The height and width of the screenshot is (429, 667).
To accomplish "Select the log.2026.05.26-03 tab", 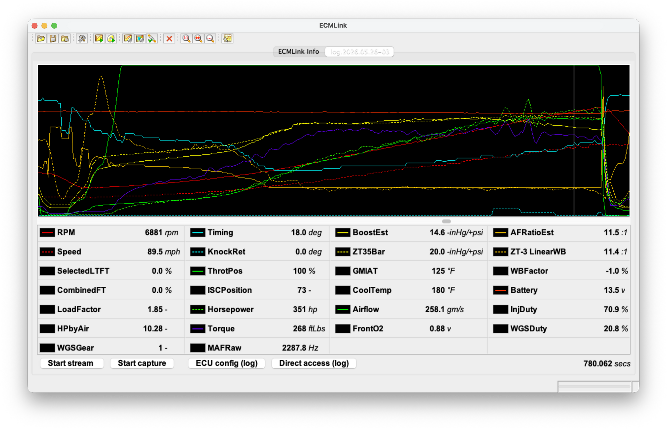I will click(x=360, y=52).
